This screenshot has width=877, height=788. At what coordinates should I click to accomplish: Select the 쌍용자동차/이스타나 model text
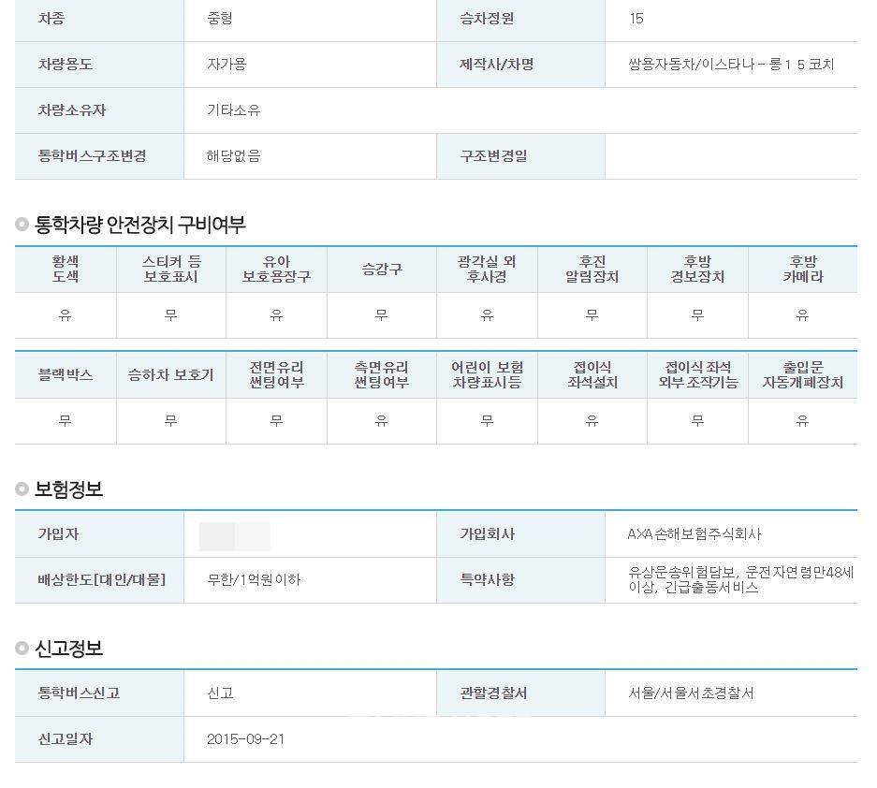[x=731, y=65]
